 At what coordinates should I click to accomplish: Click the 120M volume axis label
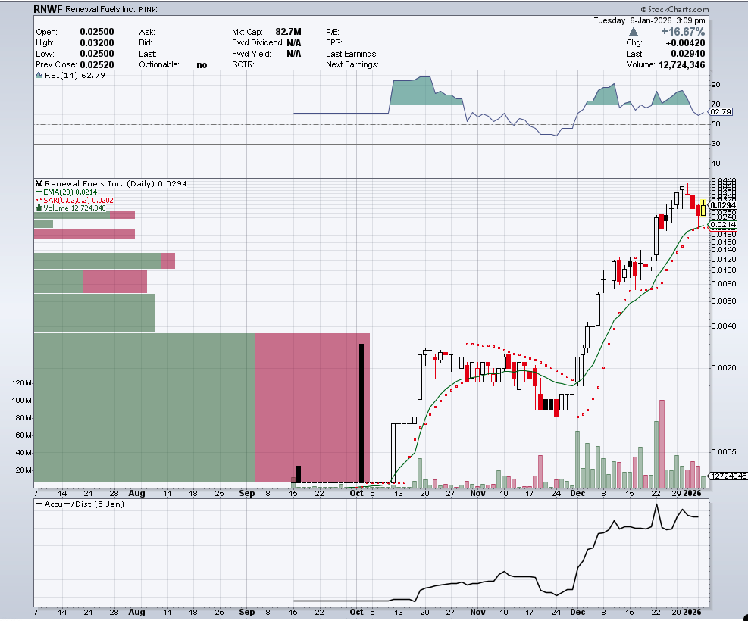22,383
